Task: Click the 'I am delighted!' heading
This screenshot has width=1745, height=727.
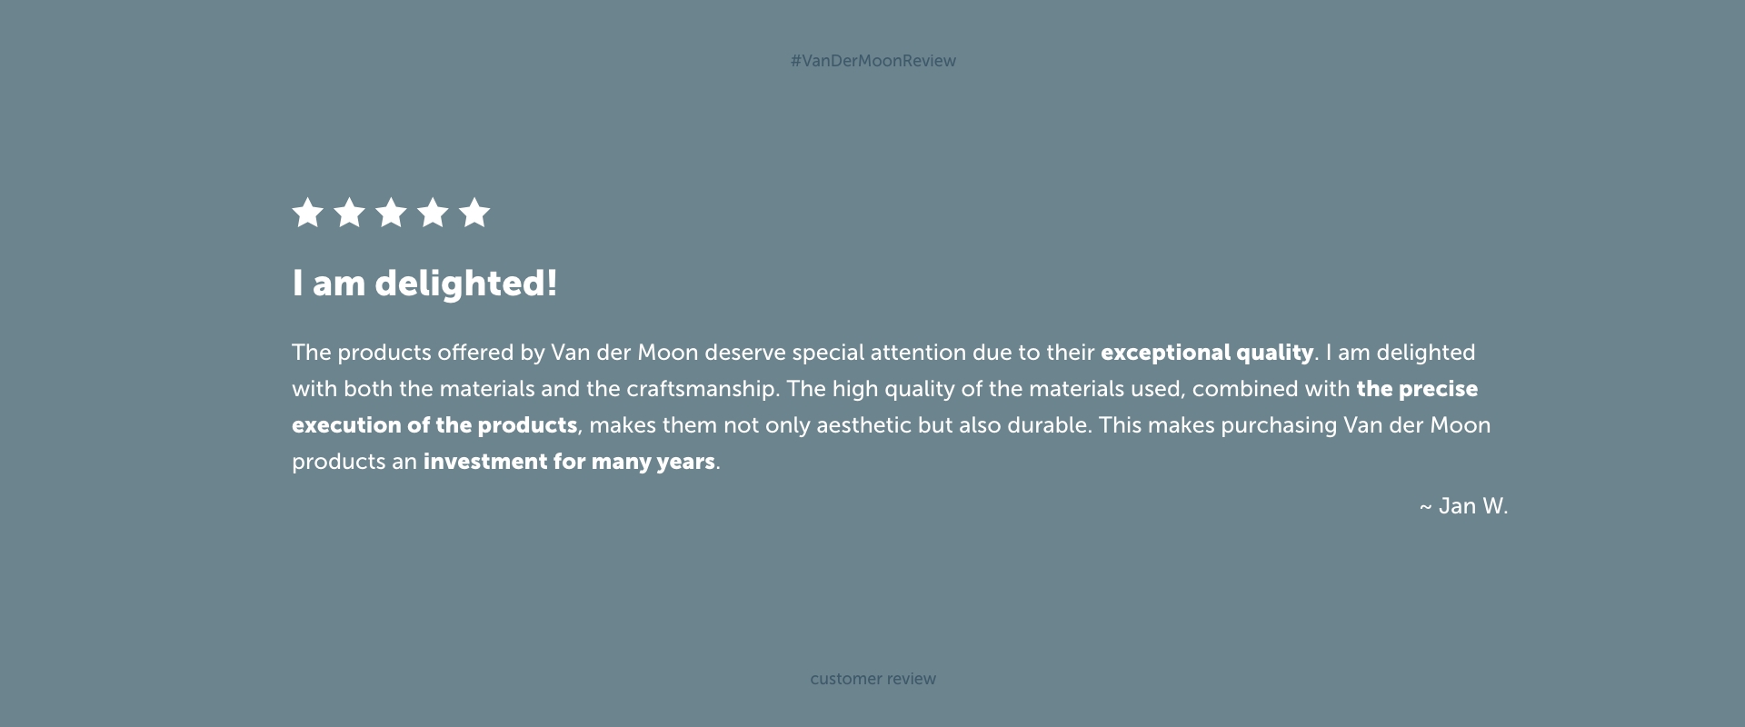Action: tap(424, 284)
